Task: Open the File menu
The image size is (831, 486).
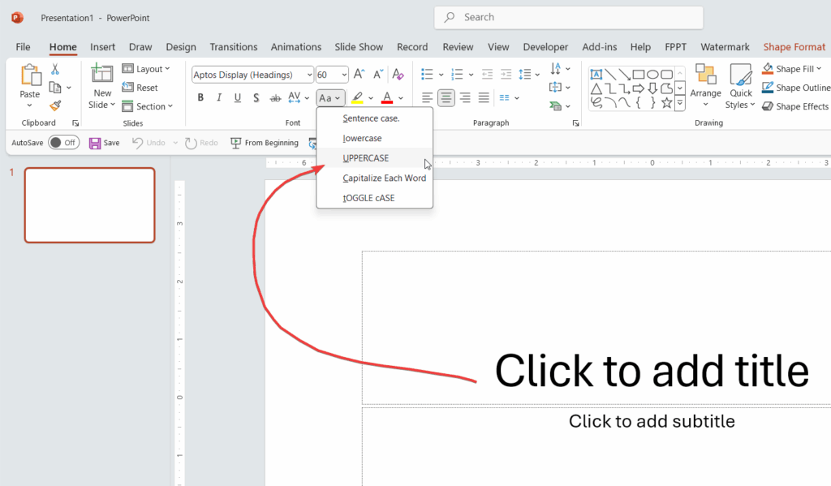Action: pos(23,46)
